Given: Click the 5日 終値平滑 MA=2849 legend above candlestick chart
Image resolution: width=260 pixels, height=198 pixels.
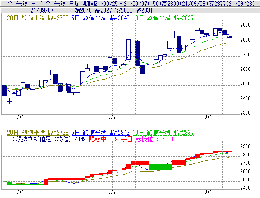Looking at the screenshot, I should (x=100, y=18).
